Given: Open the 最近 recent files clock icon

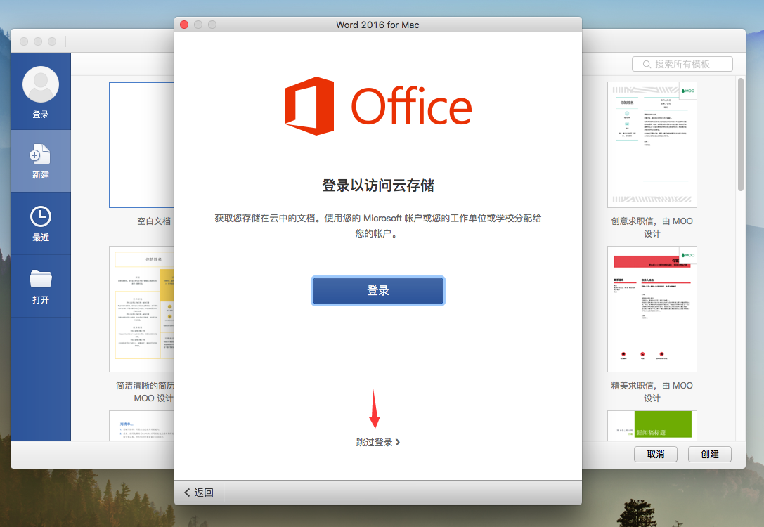Looking at the screenshot, I should pos(41,216).
